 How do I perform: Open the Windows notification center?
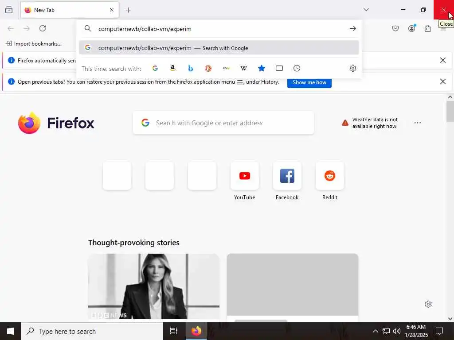pos(439,331)
